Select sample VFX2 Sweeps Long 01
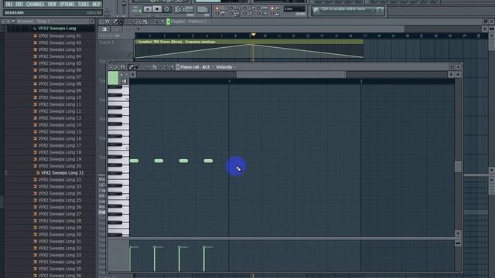The width and height of the screenshot is (495, 278). pyautogui.click(x=60, y=36)
